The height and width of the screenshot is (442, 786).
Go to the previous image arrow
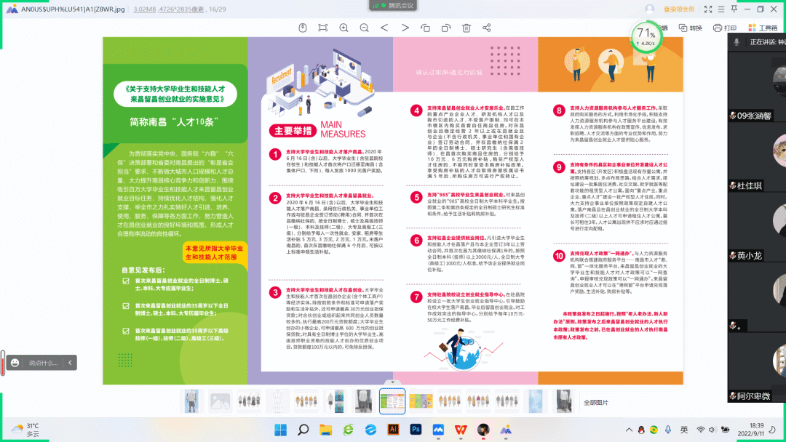pyautogui.click(x=385, y=28)
